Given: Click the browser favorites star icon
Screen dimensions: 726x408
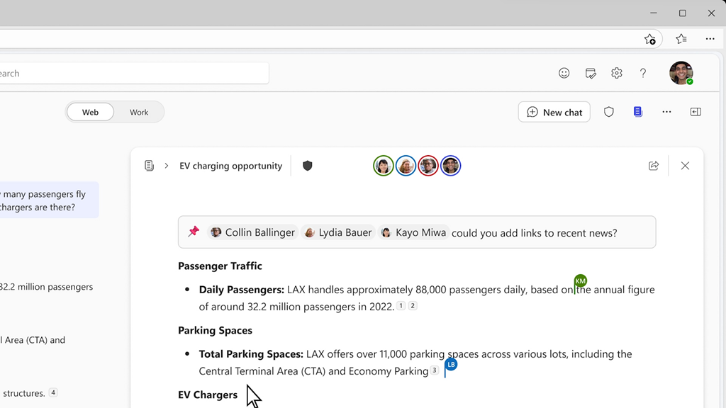Looking at the screenshot, I should (681, 39).
